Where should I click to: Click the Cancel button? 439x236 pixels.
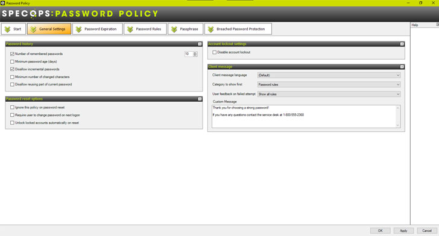pyautogui.click(x=427, y=231)
